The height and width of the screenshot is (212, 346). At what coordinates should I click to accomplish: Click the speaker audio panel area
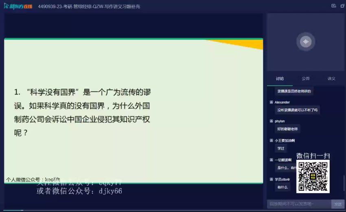pyautogui.click(x=305, y=42)
